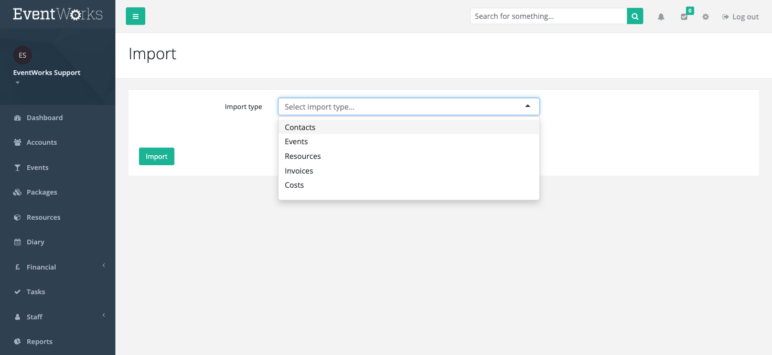Open notifications via the bell icon

click(x=661, y=17)
